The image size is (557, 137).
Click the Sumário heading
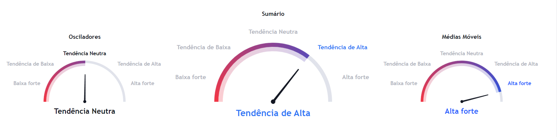[x=273, y=14]
